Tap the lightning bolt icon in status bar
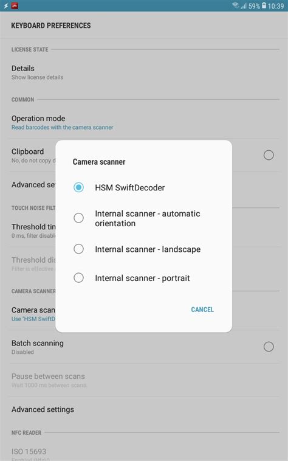Image resolution: width=288 pixels, height=461 pixels. point(5,5)
